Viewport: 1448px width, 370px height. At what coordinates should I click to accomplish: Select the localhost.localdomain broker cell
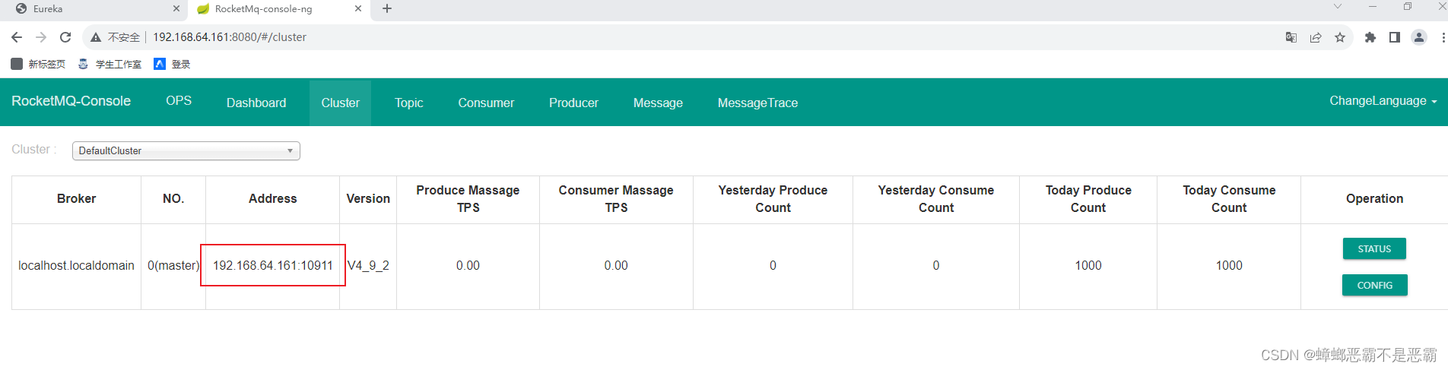(x=76, y=266)
